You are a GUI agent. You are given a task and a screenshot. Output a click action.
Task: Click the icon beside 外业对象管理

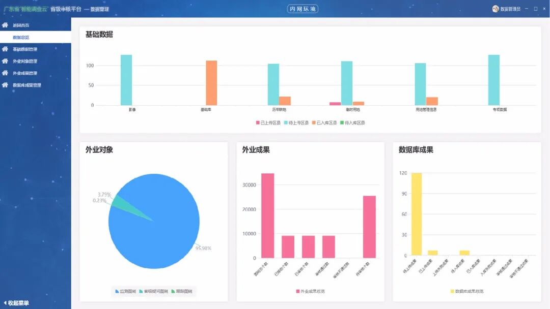click(x=5, y=61)
